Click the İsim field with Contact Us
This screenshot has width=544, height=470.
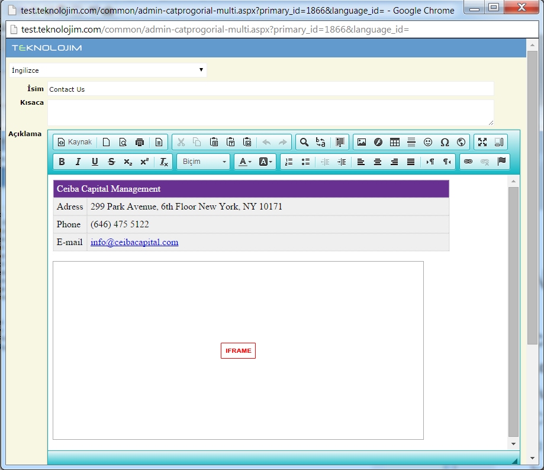271,89
